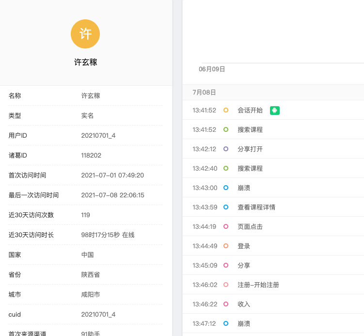Expand the 7月08日 date group header

coord(273,93)
